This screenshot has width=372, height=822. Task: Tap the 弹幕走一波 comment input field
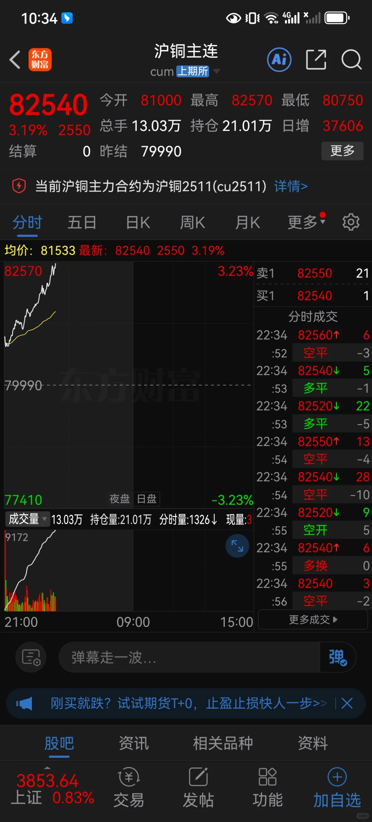(x=189, y=657)
